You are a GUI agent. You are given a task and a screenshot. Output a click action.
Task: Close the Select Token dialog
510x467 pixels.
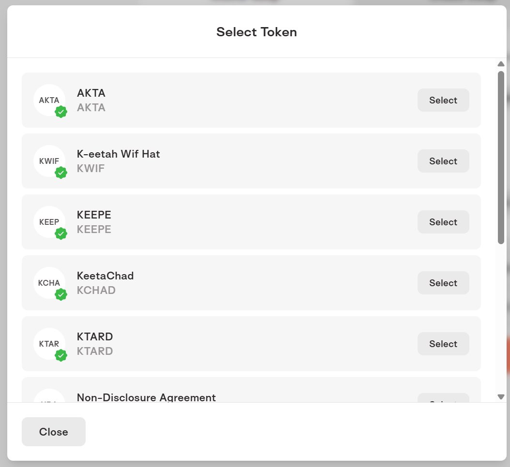pyautogui.click(x=53, y=432)
